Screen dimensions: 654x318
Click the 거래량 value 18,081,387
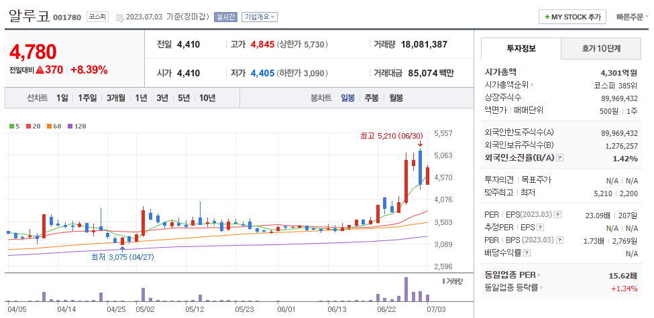click(x=424, y=45)
